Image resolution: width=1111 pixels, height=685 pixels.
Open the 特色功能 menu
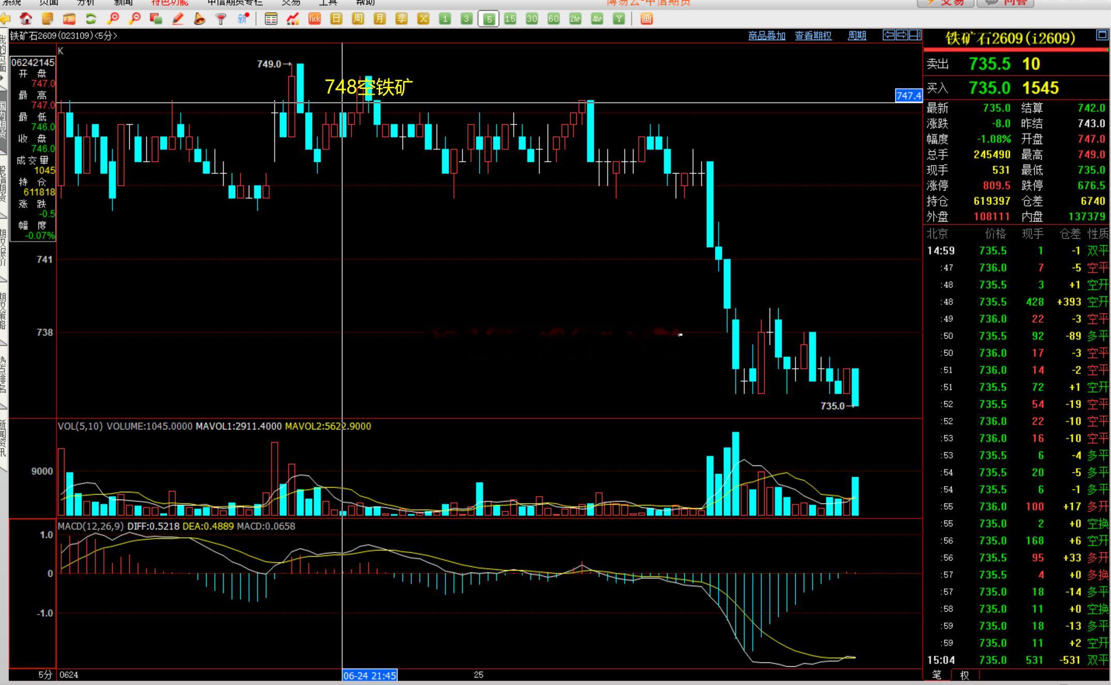click(x=170, y=3)
